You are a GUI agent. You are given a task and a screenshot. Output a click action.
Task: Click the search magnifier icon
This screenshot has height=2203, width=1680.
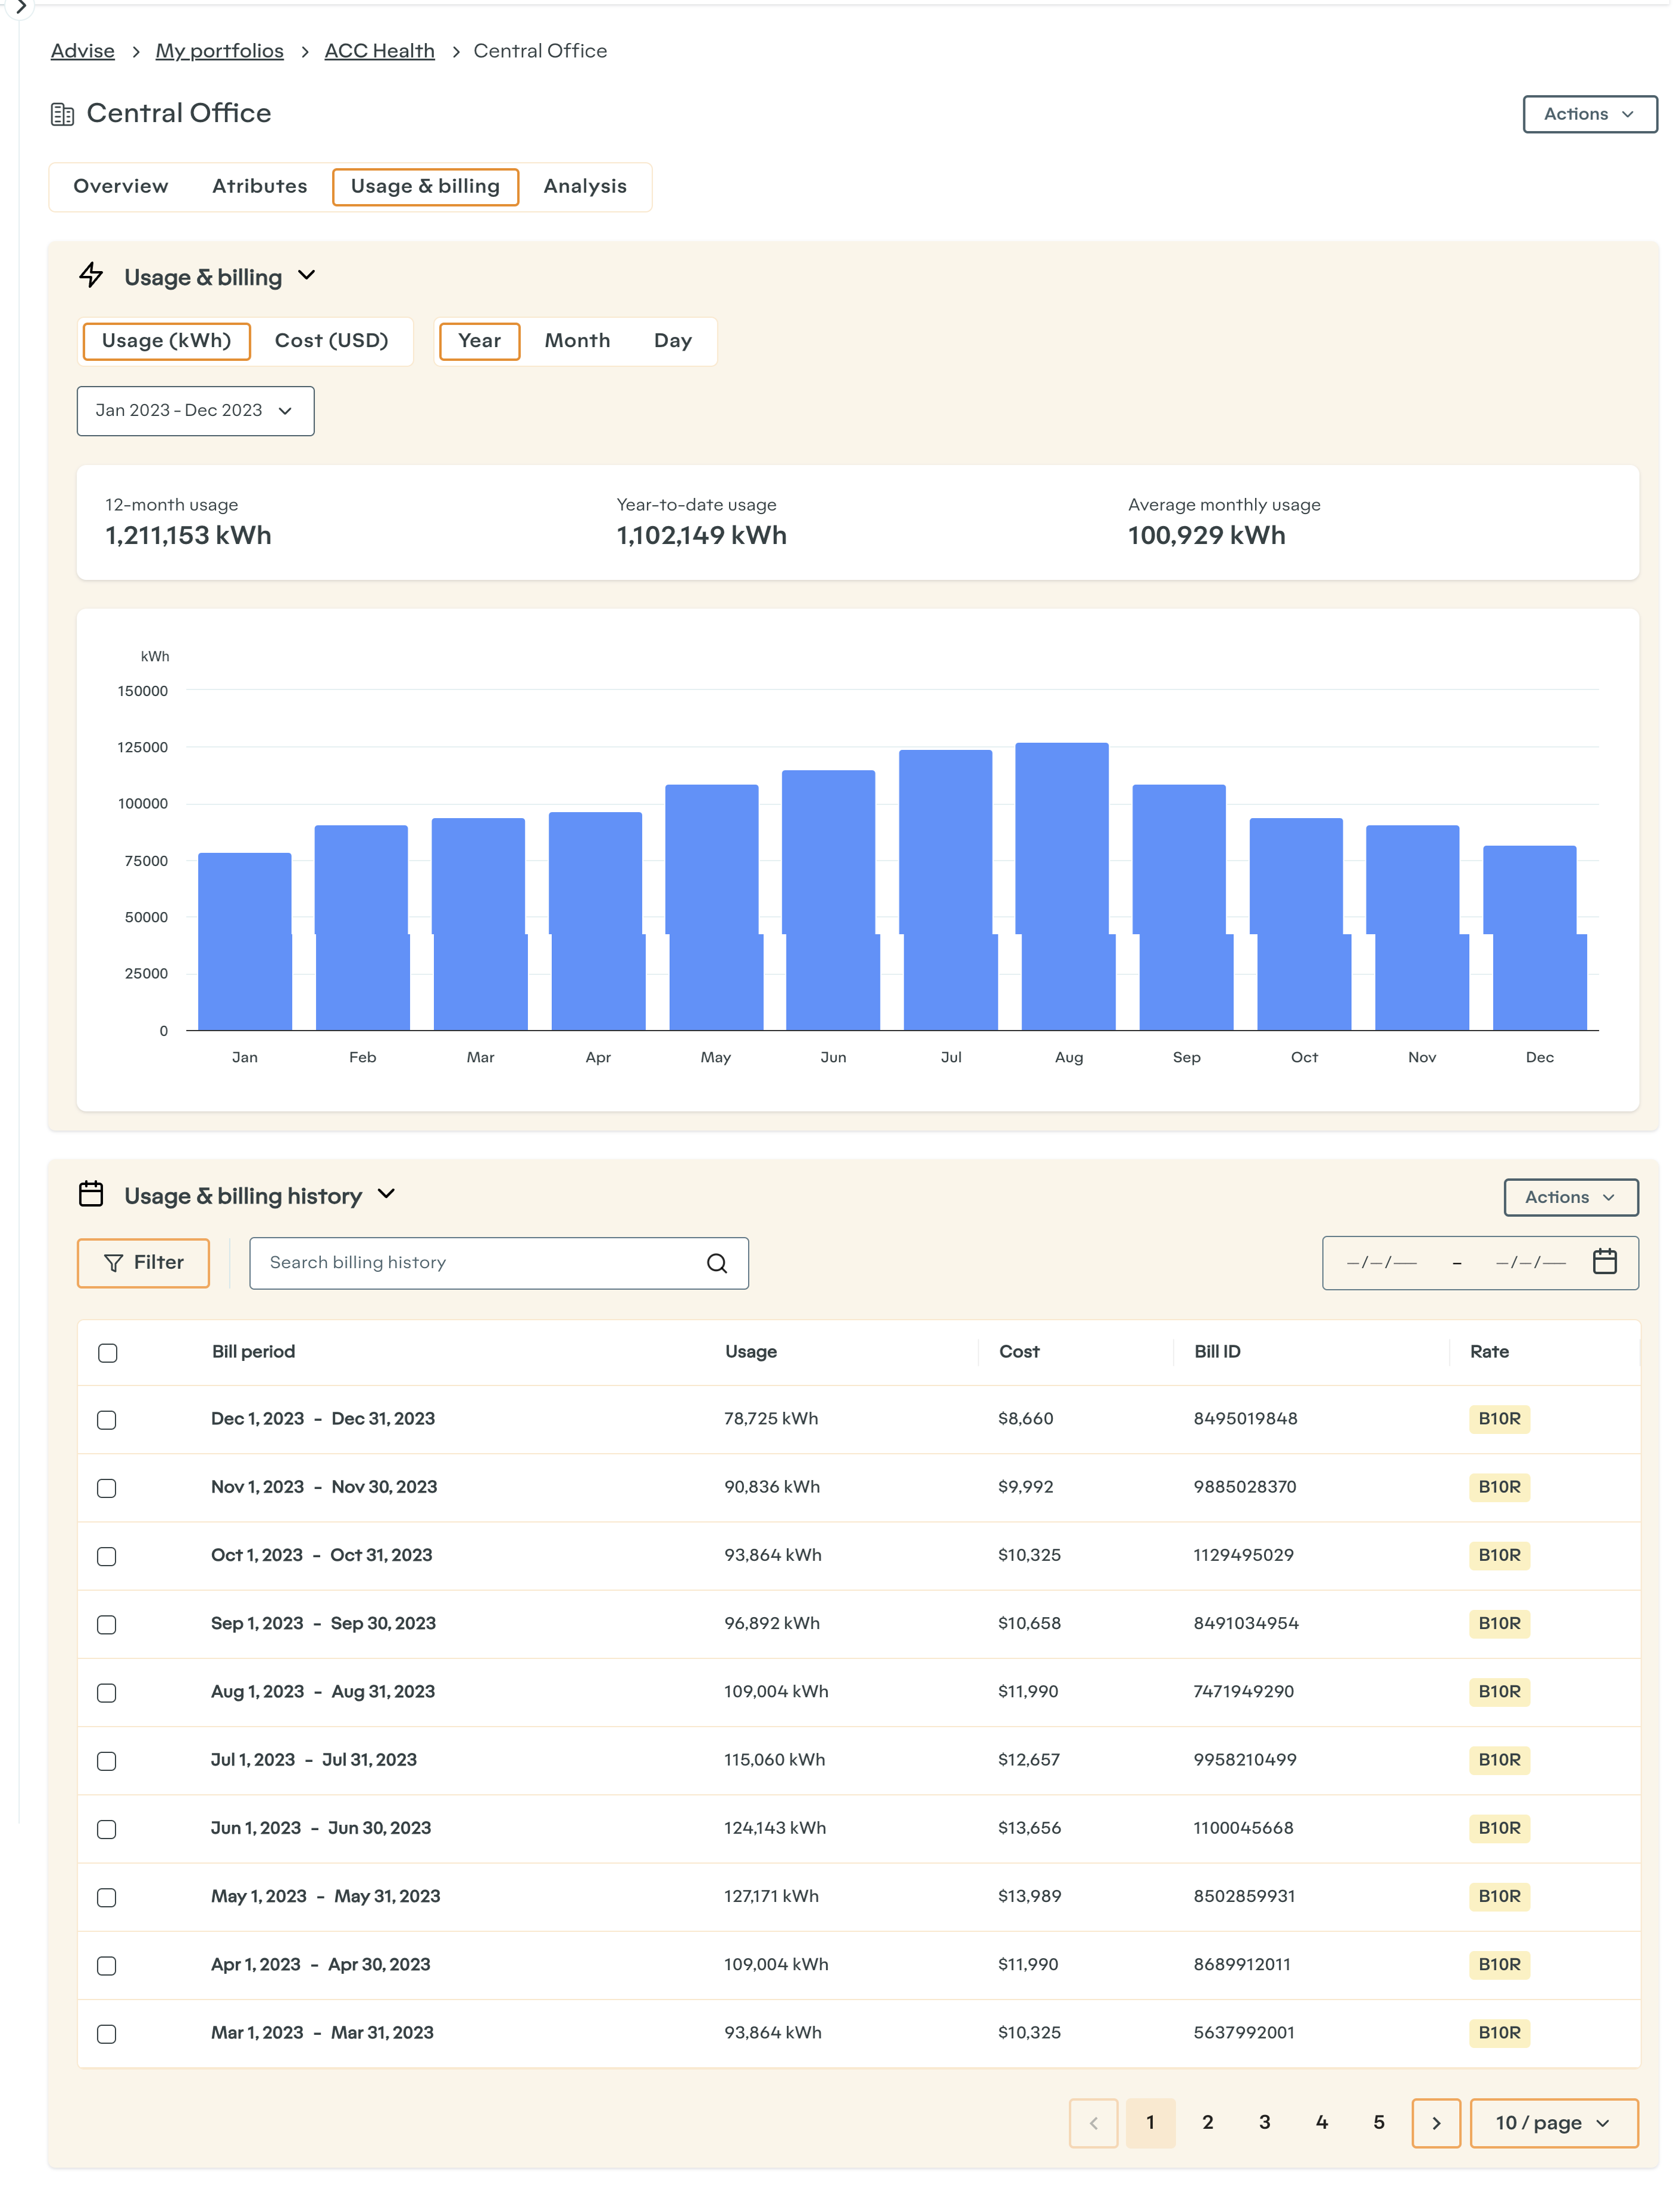tap(717, 1264)
